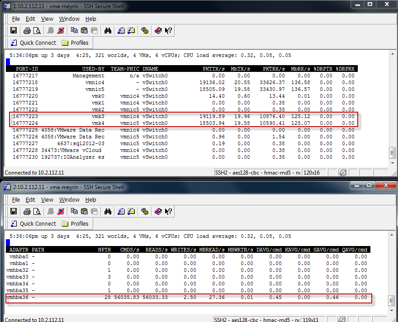Viewport: 398px width, 322px height.
Task: Click the Connect icon in top window toolbar
Action: click(51, 31)
